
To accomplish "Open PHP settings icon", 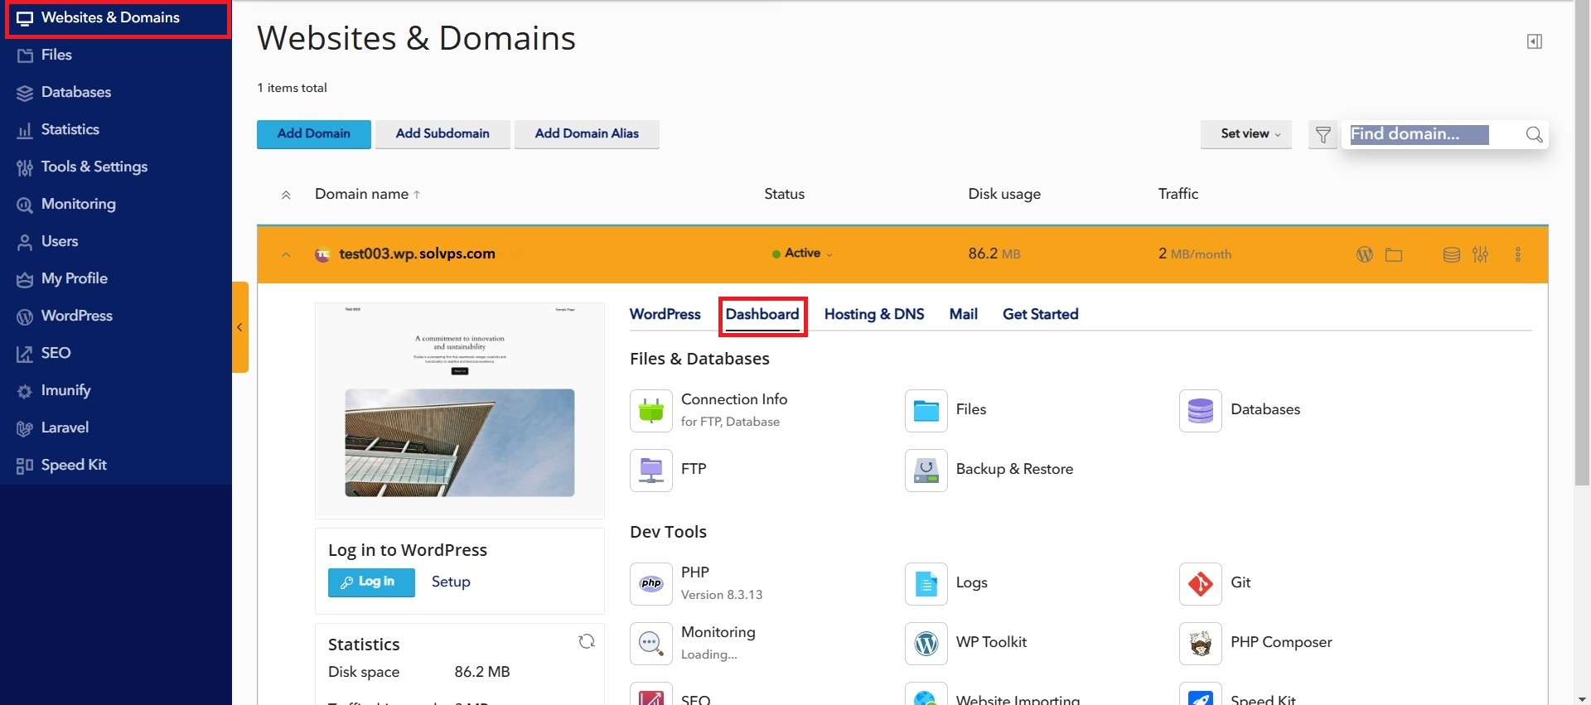I will tap(651, 583).
